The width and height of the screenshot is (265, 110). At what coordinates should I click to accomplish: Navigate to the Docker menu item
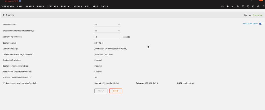78,6
